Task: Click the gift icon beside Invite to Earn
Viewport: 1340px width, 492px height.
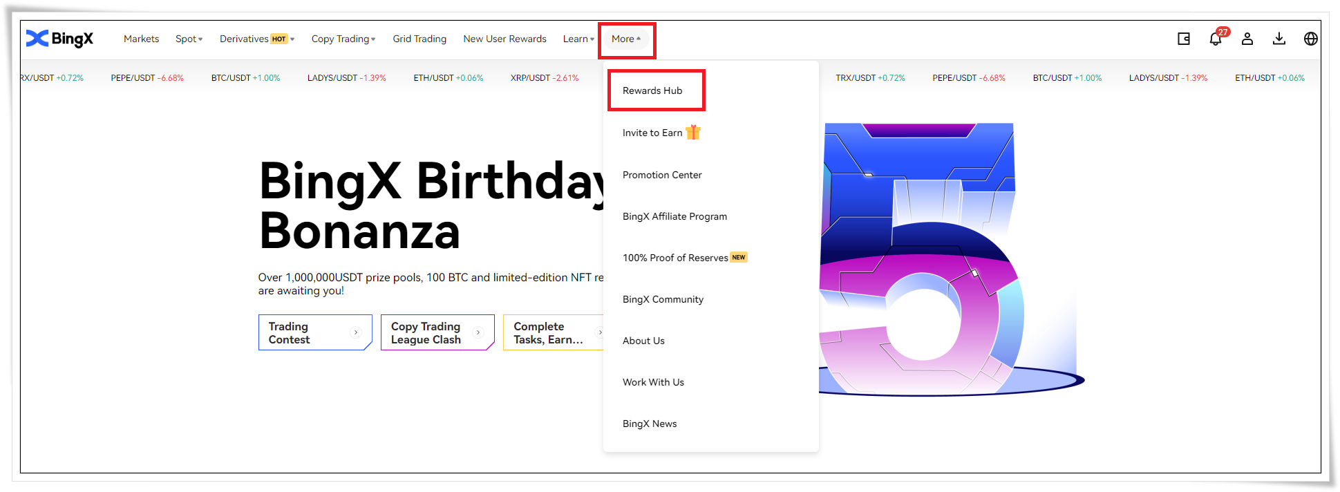Action: (693, 132)
